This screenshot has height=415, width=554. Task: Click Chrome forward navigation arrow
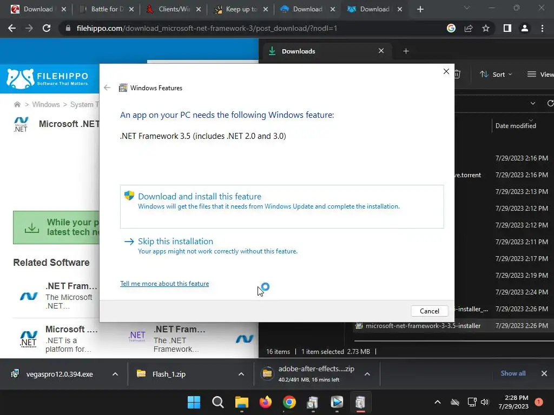tap(29, 28)
